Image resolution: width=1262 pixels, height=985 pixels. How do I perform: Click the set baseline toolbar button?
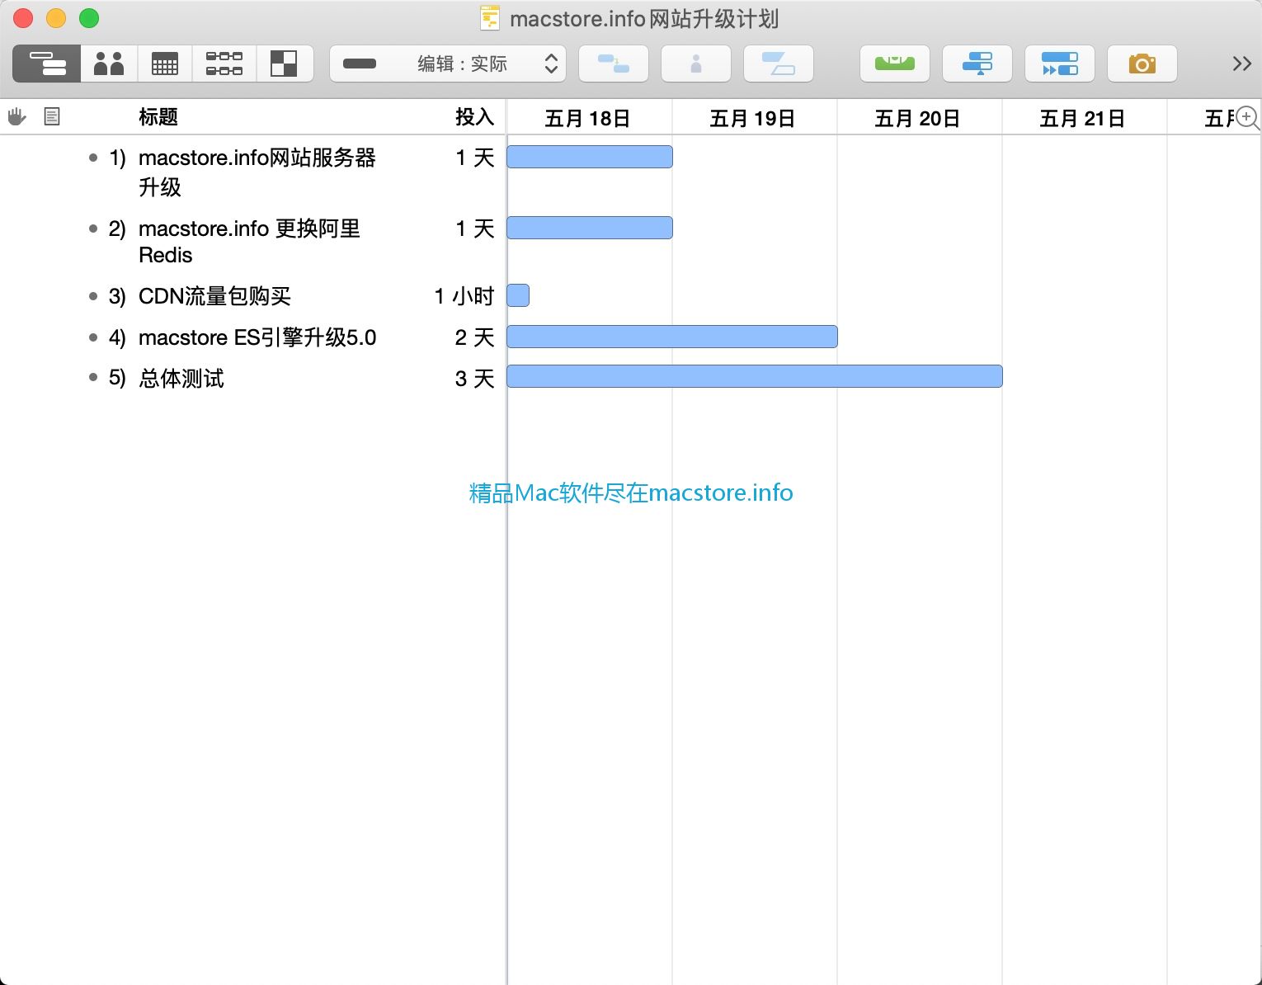click(x=977, y=64)
